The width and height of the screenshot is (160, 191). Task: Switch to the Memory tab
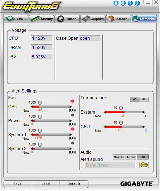coord(42,19)
